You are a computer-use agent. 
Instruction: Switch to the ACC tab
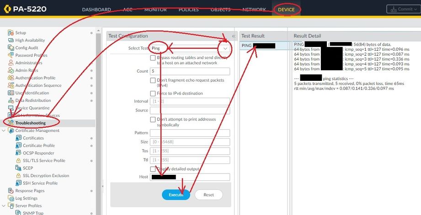point(128,10)
